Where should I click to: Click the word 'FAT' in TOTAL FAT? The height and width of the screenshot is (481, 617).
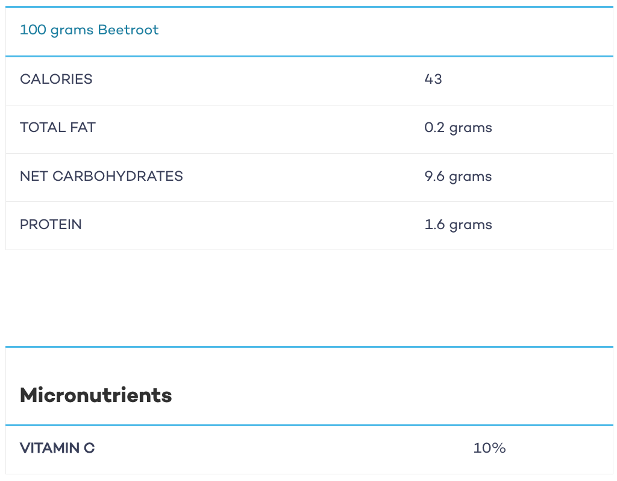[x=83, y=128]
